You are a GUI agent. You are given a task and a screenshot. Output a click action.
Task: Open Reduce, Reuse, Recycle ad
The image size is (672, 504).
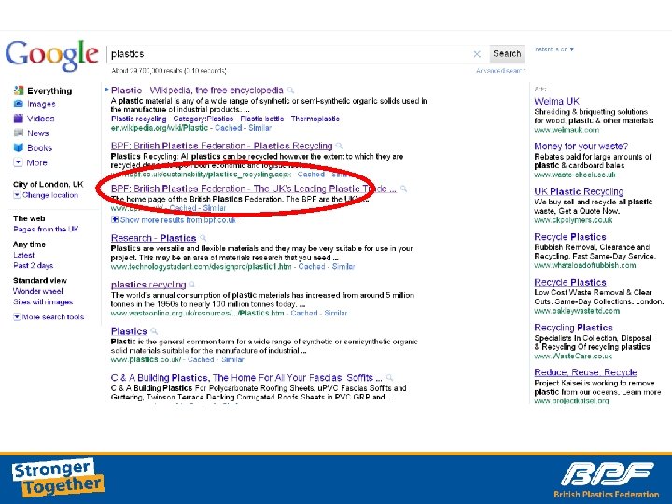coord(585,372)
